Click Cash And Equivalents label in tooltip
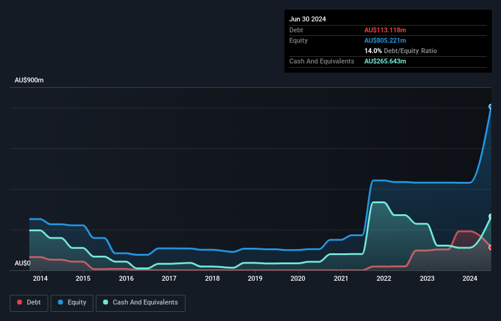 (x=322, y=61)
